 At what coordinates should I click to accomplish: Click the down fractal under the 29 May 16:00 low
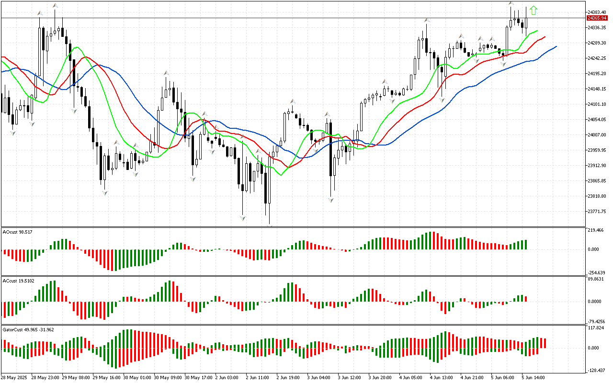104,192
